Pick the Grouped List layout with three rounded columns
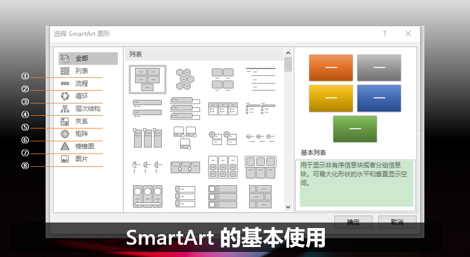470x257 pixels. point(222,167)
